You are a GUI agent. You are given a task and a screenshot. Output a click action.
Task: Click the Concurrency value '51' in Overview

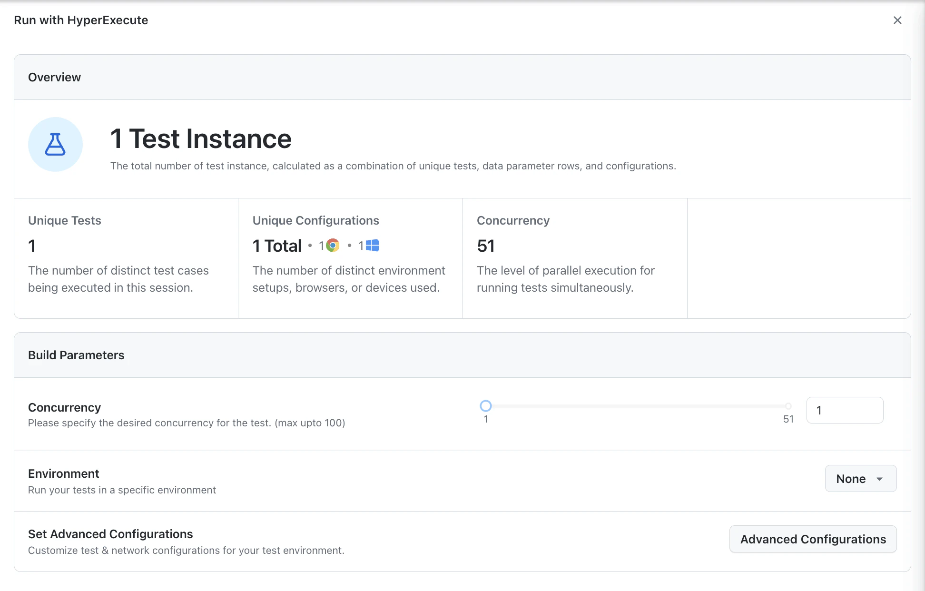pyautogui.click(x=486, y=246)
